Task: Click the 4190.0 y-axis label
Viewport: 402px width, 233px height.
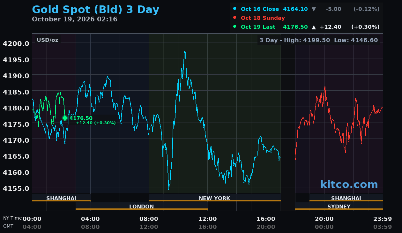Action: pyautogui.click(x=16, y=76)
